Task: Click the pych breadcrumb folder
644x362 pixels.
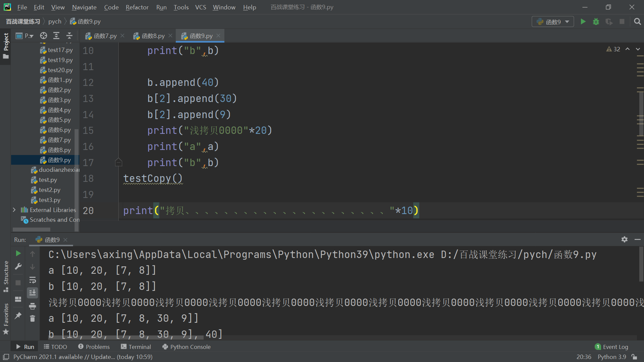Action: pos(55,21)
